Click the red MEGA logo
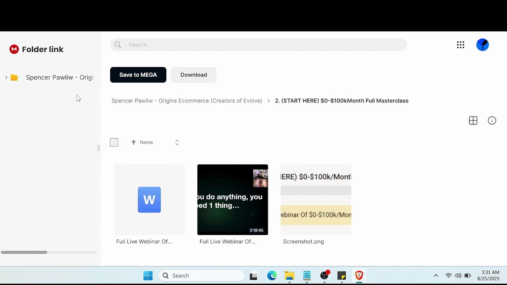Screen dimensions: 507x285 coord(14,49)
